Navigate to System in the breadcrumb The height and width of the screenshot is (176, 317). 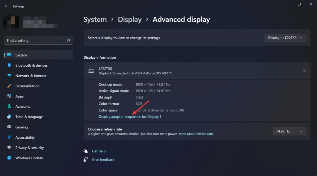click(95, 19)
